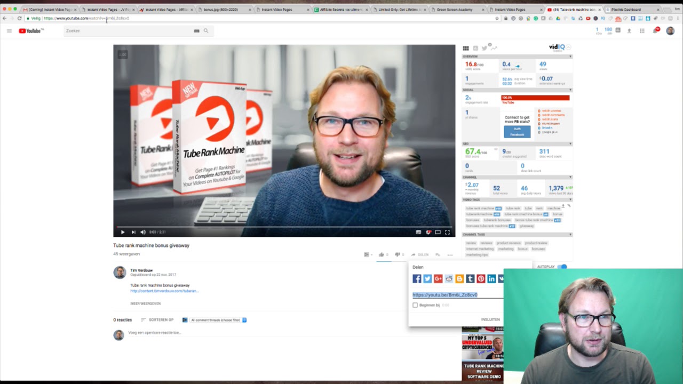Switch to the Gmail browser tab
683x384 pixels.
tap(50, 10)
